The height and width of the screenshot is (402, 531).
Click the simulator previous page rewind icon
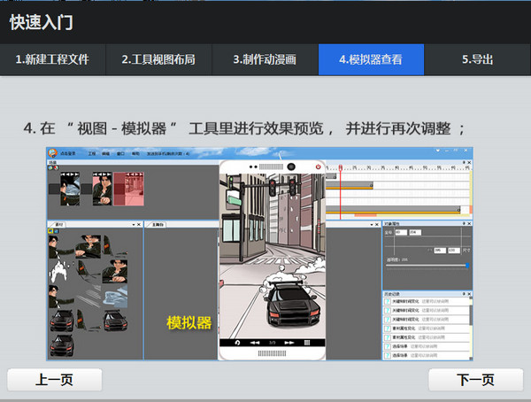pyautogui.click(x=255, y=342)
